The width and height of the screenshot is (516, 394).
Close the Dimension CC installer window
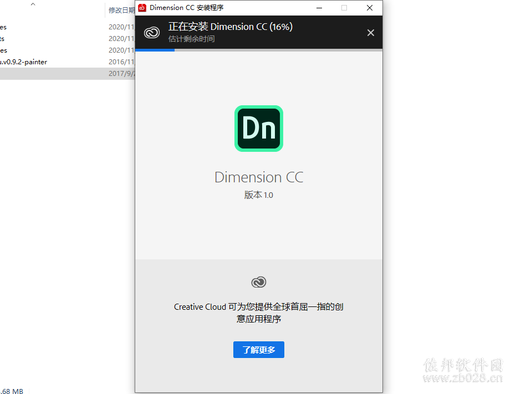[370, 8]
